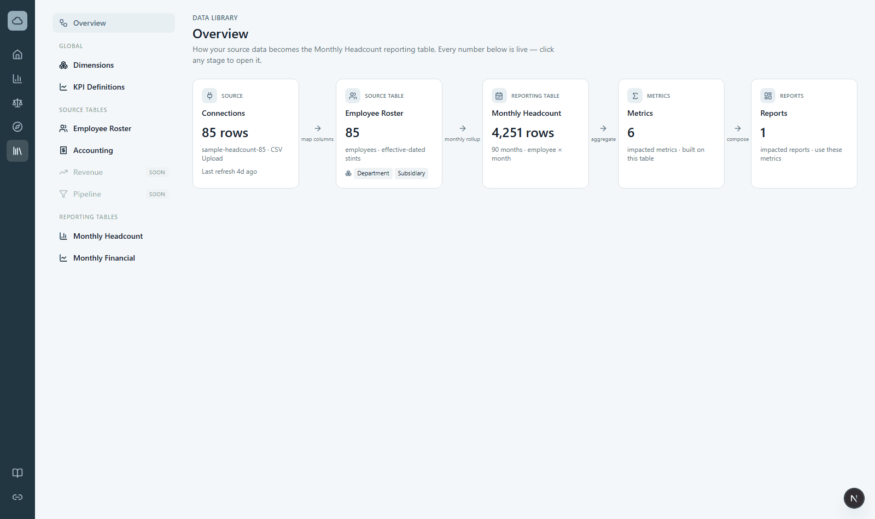Viewport: 875px width, 519px height.
Task: Open Monthly Headcount sidebar item
Action: point(114,236)
